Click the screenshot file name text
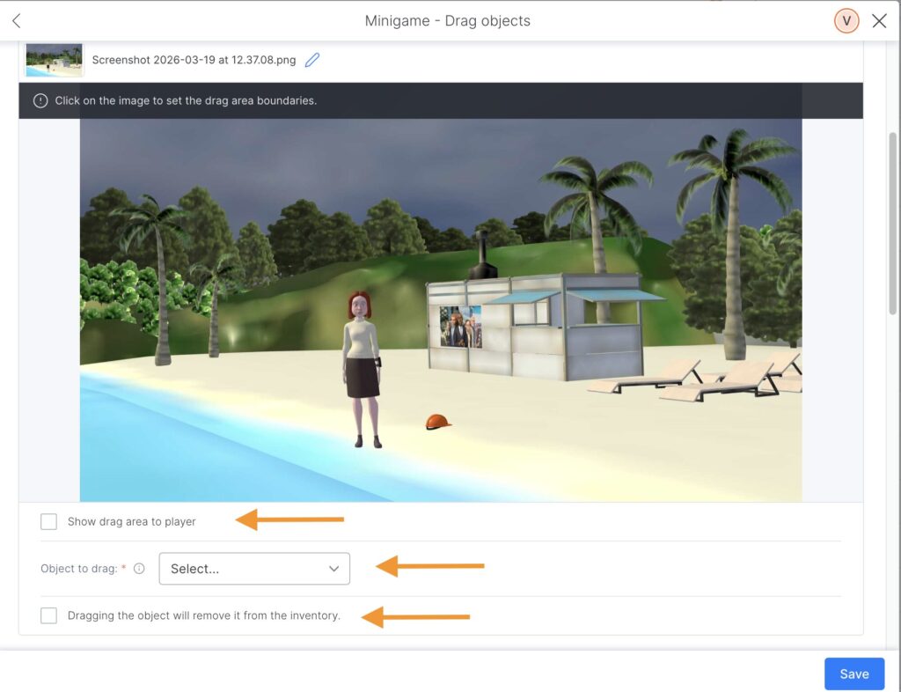 coord(194,60)
